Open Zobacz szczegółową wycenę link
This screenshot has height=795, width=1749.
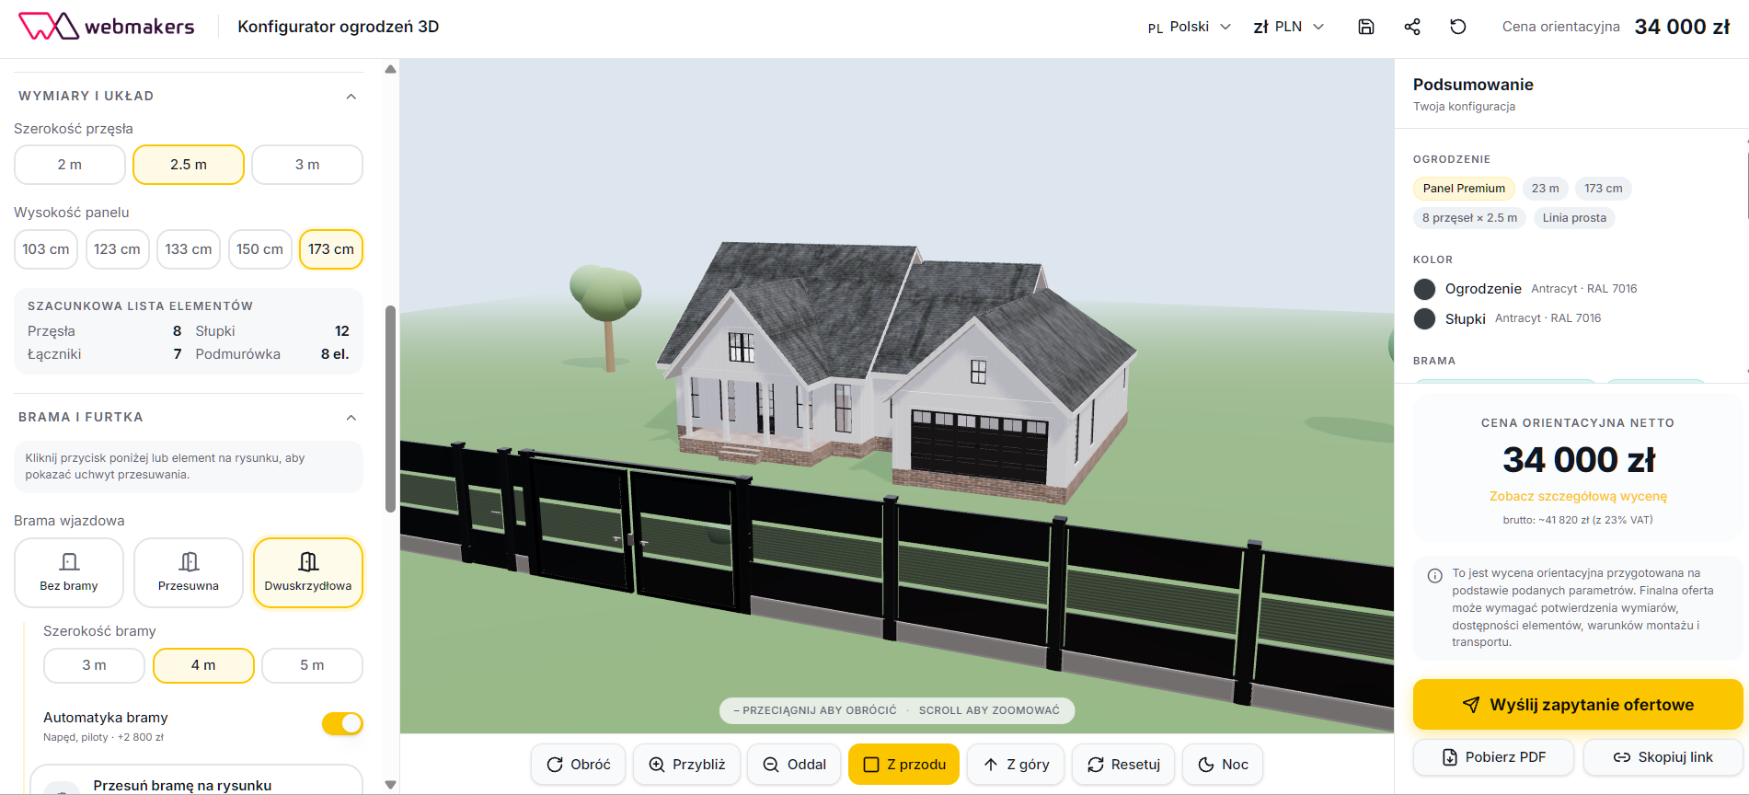click(x=1578, y=496)
